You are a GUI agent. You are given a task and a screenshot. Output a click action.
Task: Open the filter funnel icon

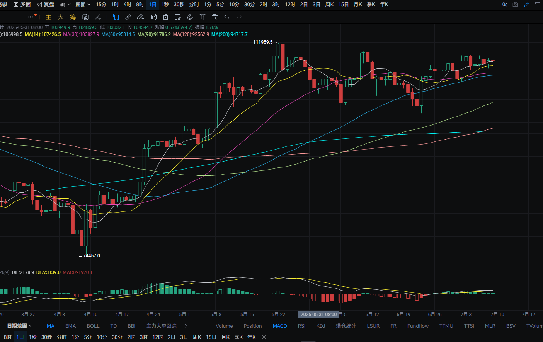[x=203, y=17]
